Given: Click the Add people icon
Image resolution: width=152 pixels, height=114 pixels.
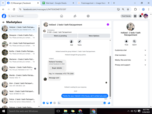Looking at the screenshot, I should point(71,41).
